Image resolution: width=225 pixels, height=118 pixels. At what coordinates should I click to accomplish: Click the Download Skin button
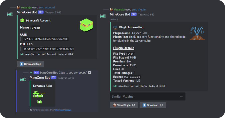[x=30, y=64]
